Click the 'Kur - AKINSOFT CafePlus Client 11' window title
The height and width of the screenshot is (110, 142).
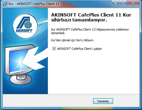(x=34, y=4)
